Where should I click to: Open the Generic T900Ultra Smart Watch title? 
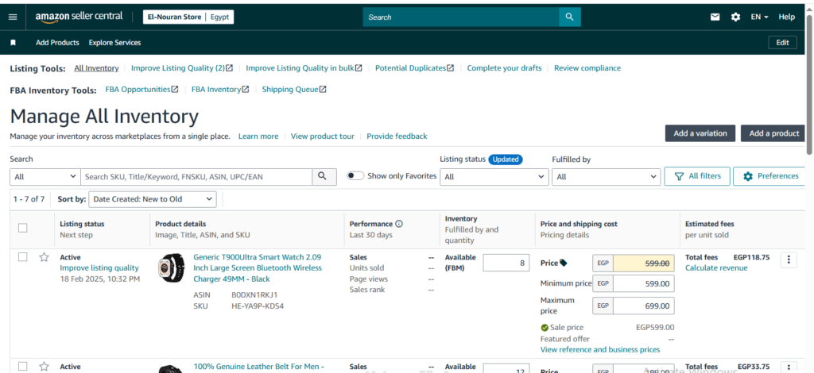tap(258, 267)
